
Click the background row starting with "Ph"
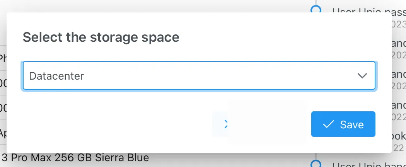coord(3,59)
